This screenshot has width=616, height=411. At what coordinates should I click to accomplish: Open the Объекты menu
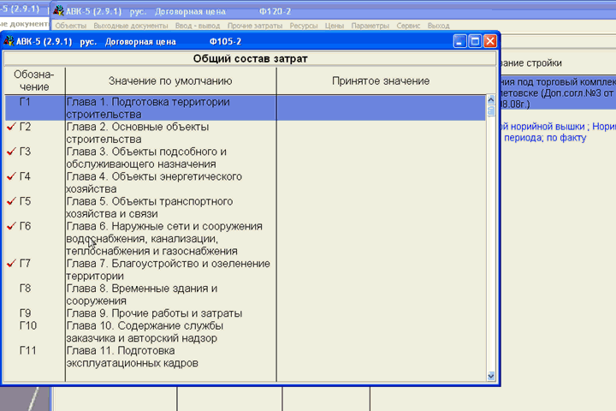70,26
